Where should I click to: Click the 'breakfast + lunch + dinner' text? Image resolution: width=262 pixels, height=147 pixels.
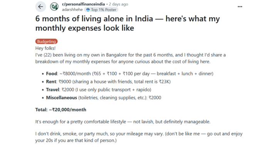click(x=184, y=74)
